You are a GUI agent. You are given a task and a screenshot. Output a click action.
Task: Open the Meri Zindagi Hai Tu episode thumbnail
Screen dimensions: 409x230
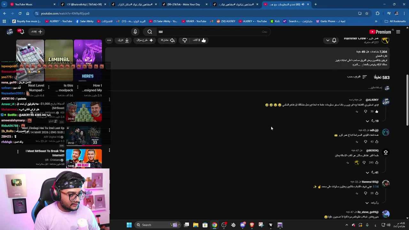point(84,135)
